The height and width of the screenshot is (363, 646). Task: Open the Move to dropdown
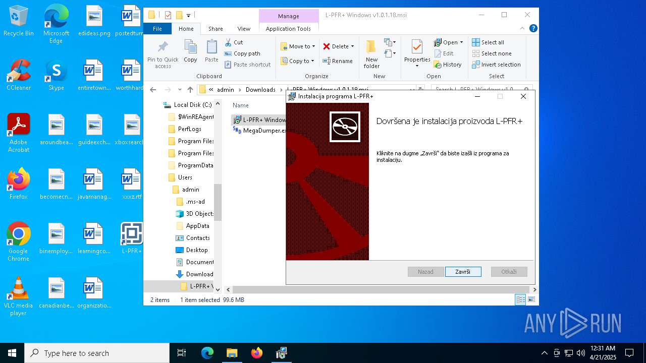tap(298, 46)
